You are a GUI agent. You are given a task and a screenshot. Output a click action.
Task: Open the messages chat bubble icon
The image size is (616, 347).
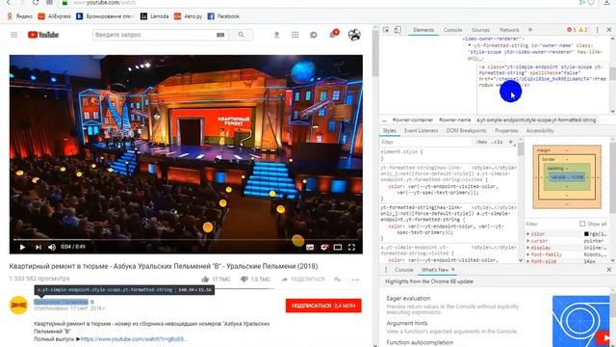(x=313, y=35)
